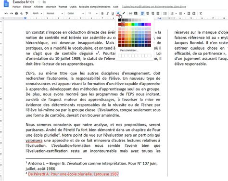
Task: Align text left
Action: click(142, 13)
